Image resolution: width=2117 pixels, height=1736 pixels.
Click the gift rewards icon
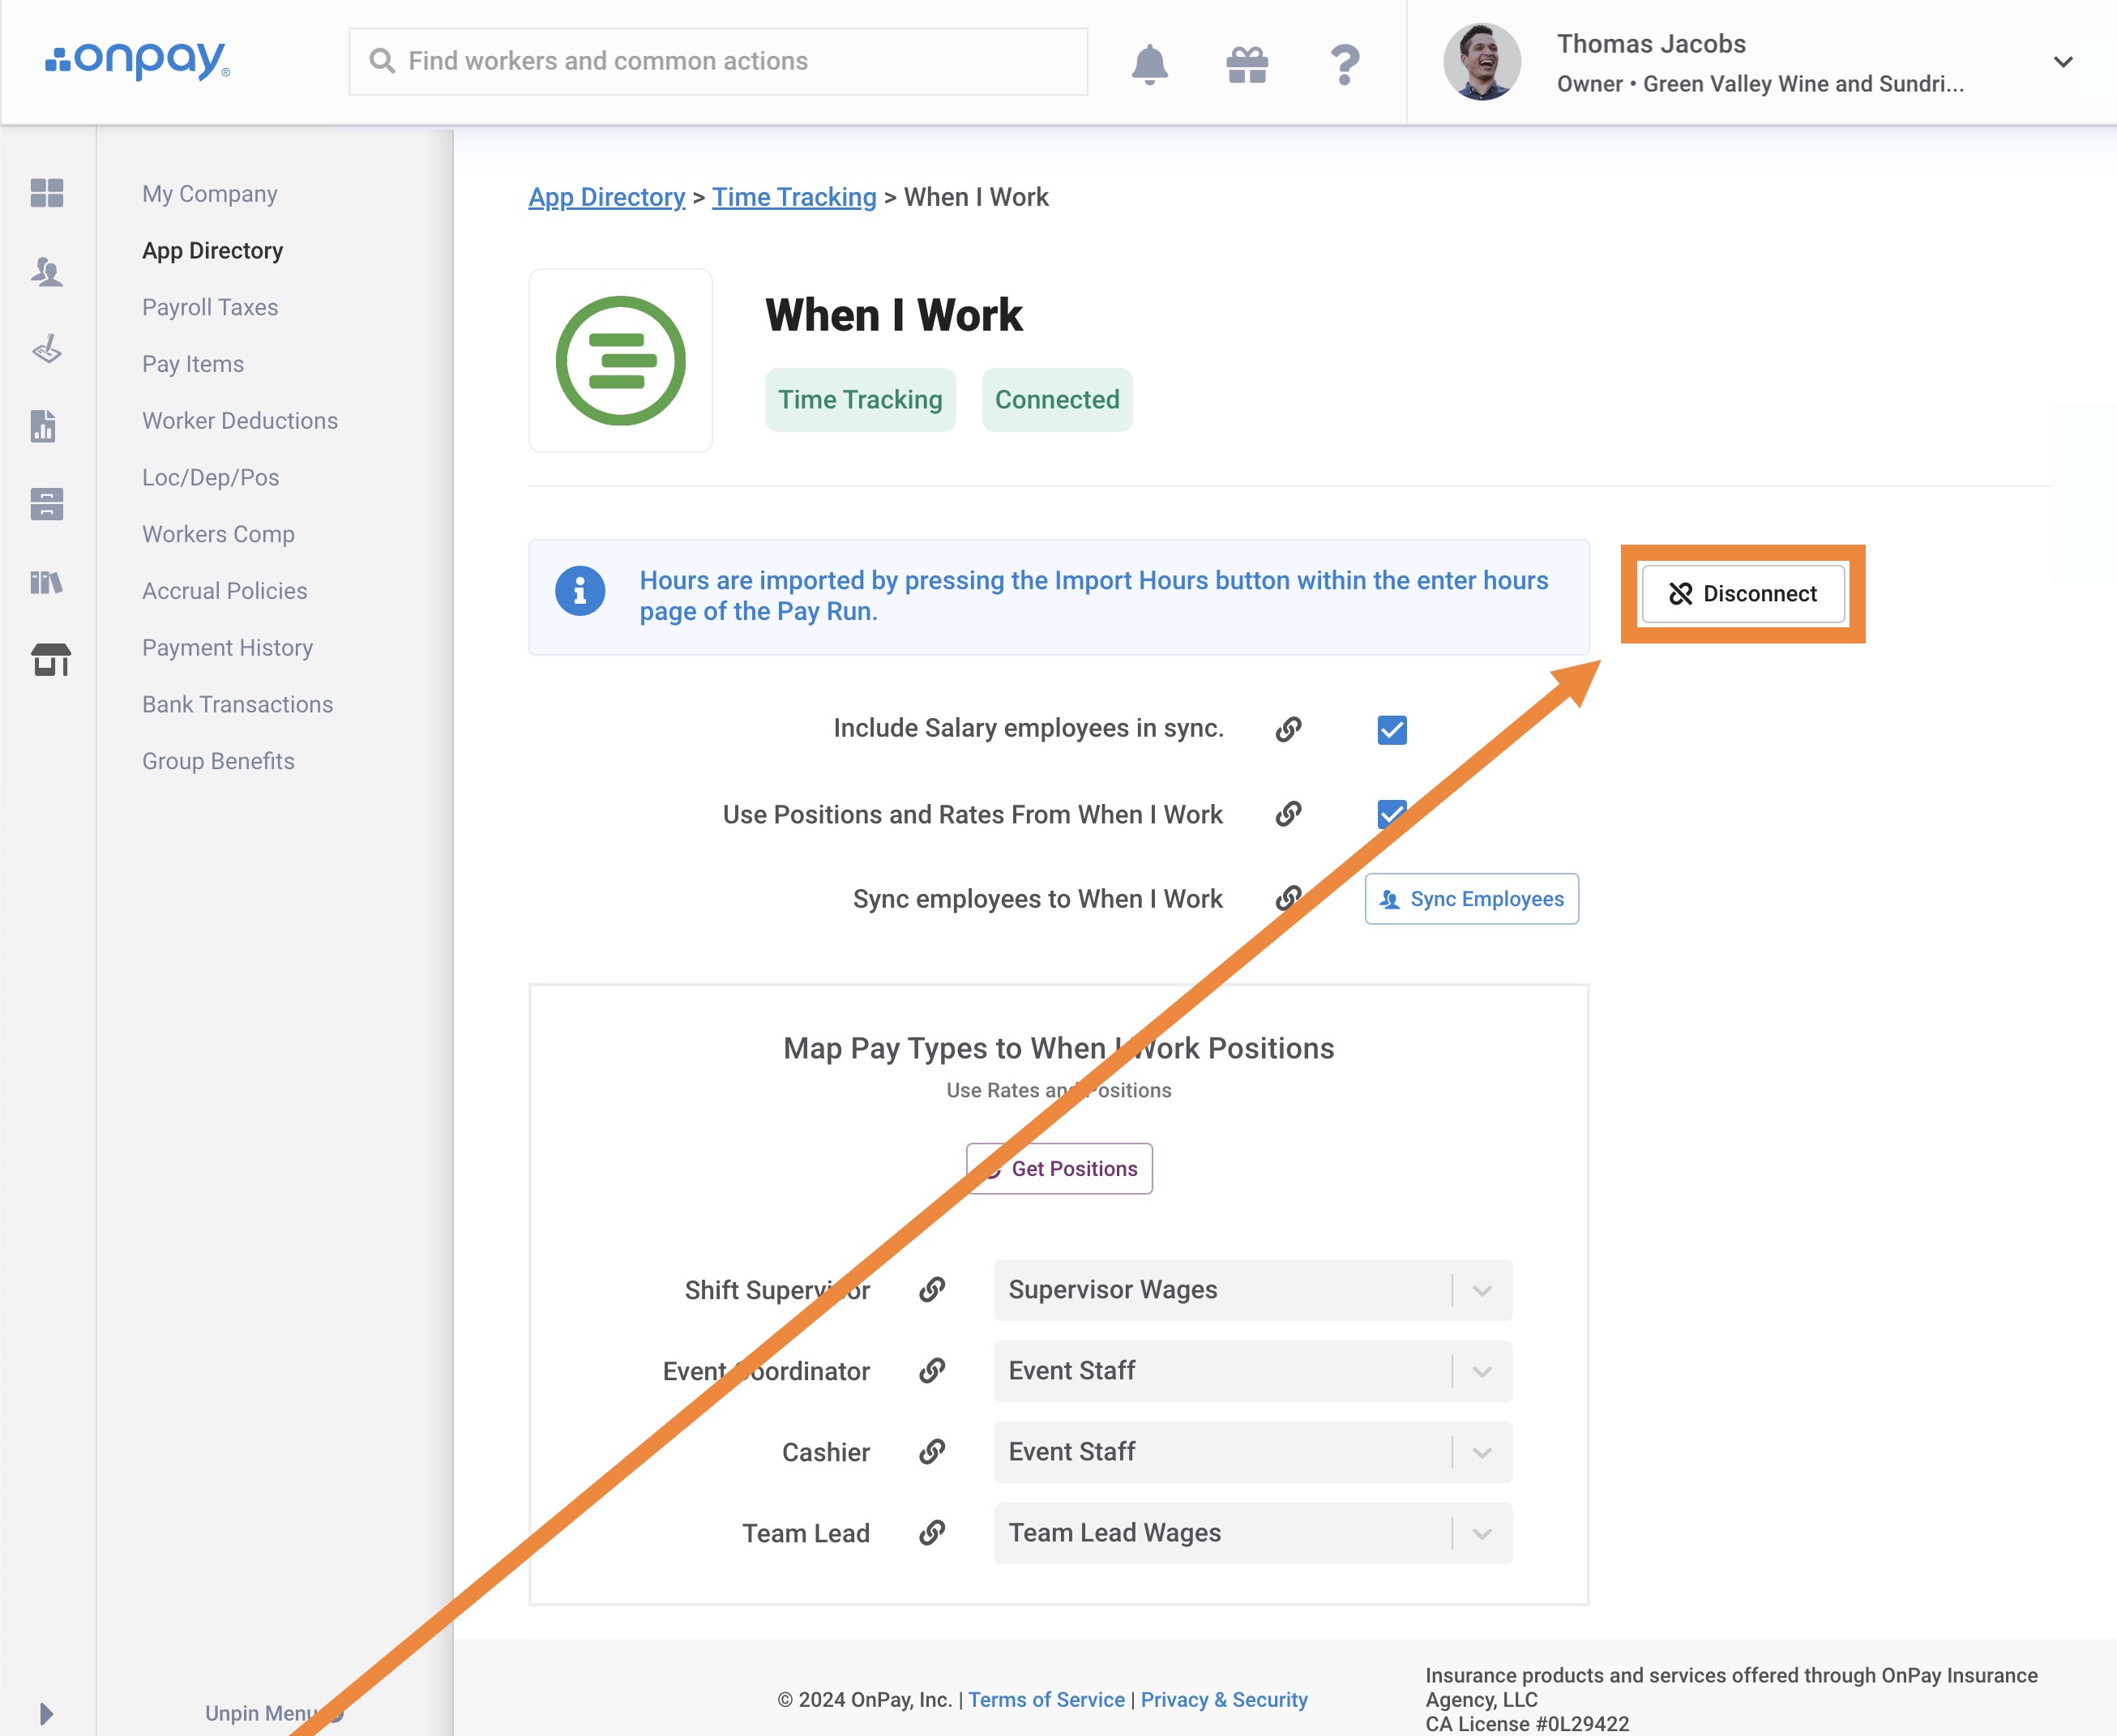(1247, 65)
